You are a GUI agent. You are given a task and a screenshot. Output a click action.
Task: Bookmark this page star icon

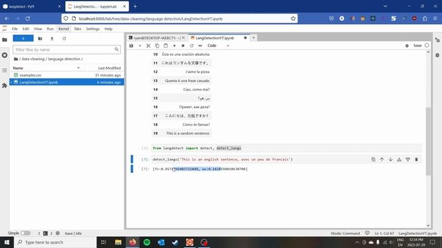293,19
